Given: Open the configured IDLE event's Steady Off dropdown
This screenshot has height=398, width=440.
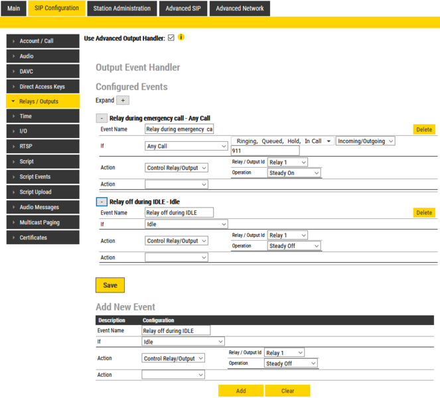Looking at the screenshot, I should 294,245.
